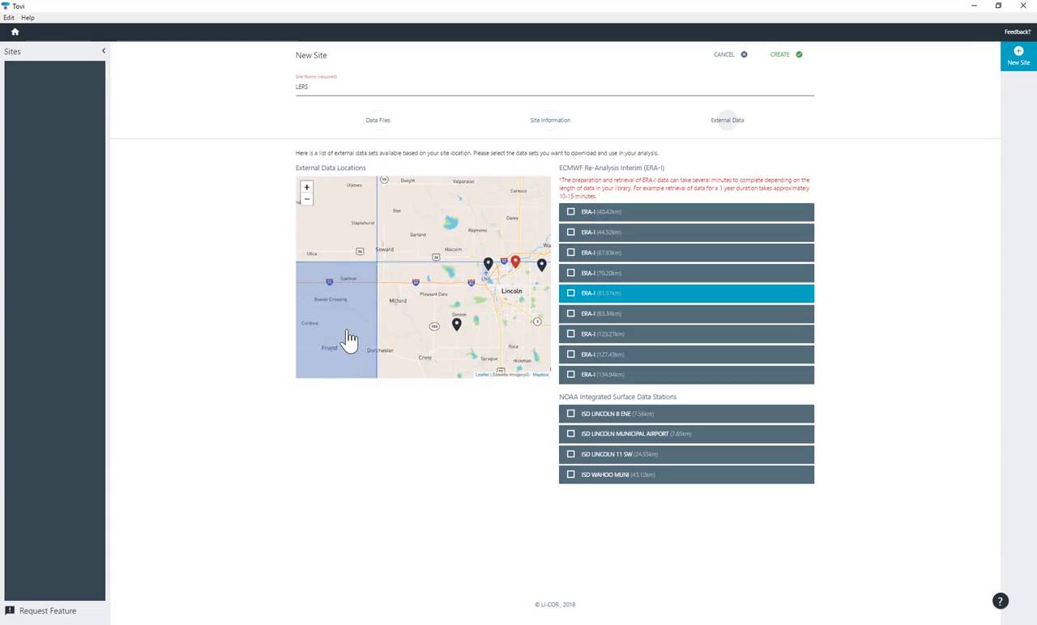The width and height of the screenshot is (1037, 625).
Task: Enable the ERA-I 67.93km checkbox
Action: [571, 253]
